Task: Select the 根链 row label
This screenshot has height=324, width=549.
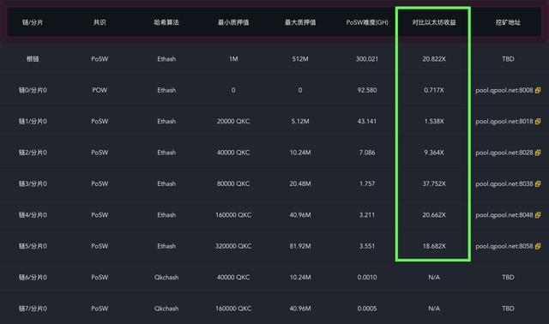Action: point(33,59)
